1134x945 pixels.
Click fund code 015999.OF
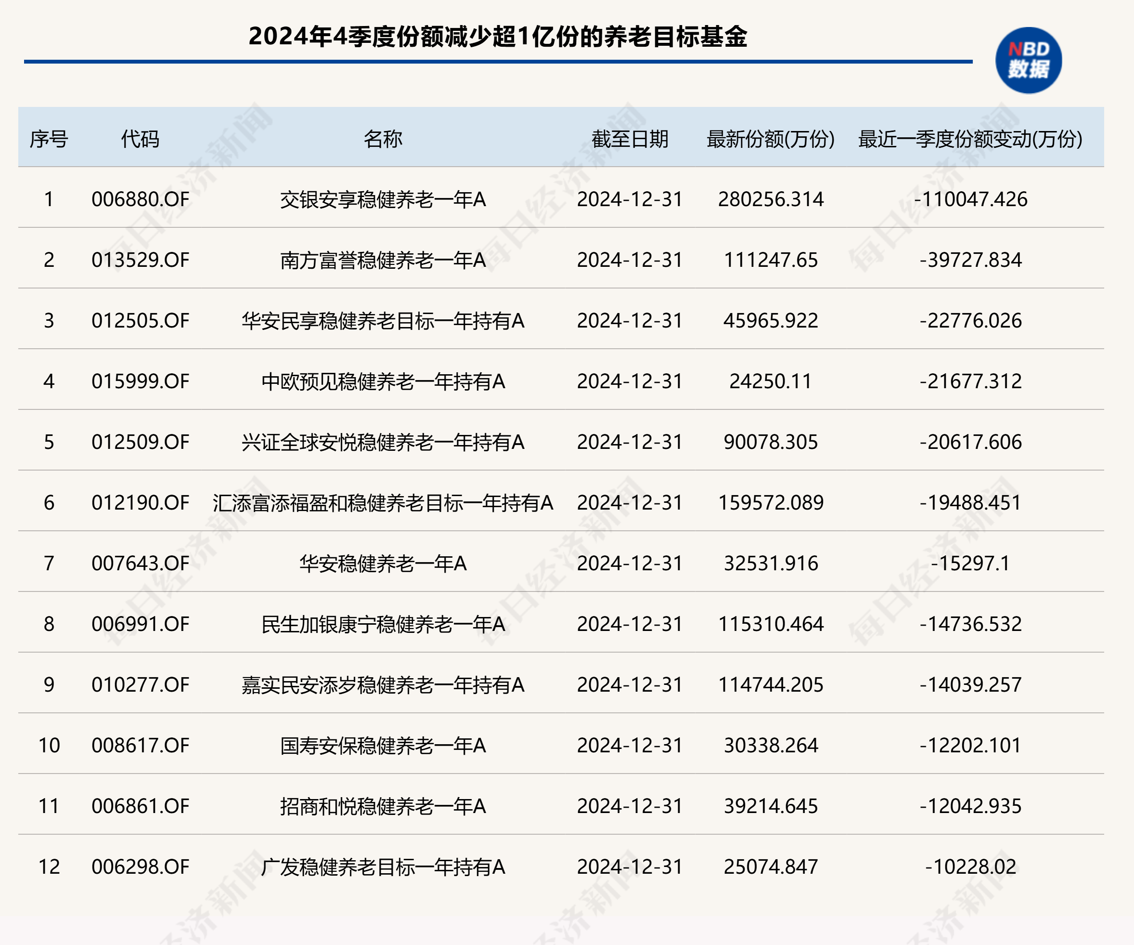[x=141, y=381]
